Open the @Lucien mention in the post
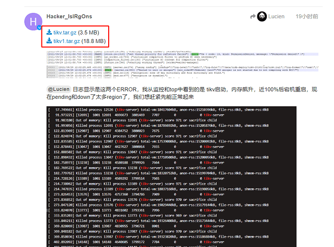Viewport: 334px width, 247px height. [59, 89]
